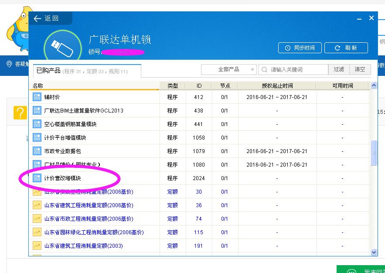
Task: Click the 定额 type cell for ID 115
Action: 172,232
